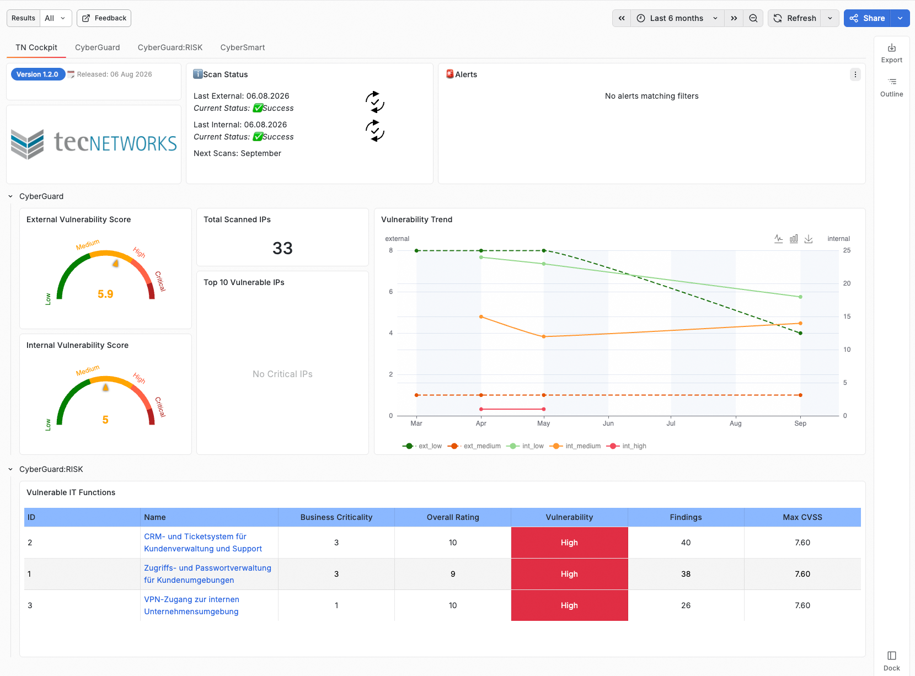The width and height of the screenshot is (915, 676).
Task: Click the Internal Vulnerability Score panel title
Action: (x=77, y=345)
